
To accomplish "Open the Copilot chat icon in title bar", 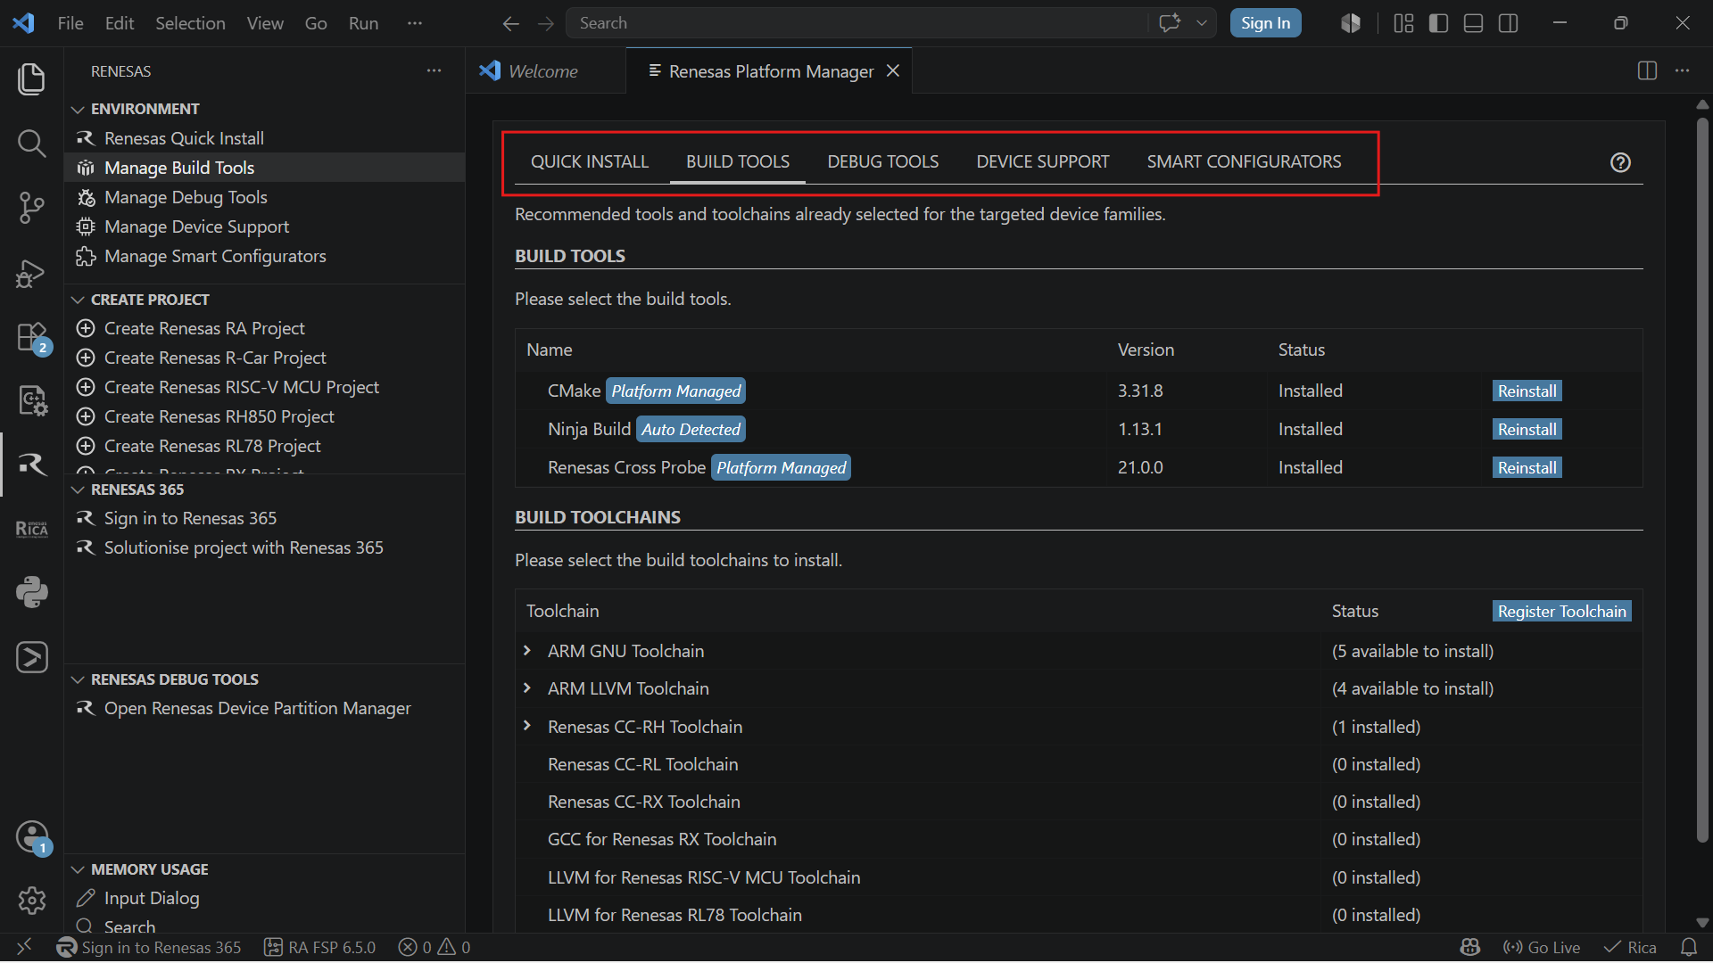I will pos(1170,23).
